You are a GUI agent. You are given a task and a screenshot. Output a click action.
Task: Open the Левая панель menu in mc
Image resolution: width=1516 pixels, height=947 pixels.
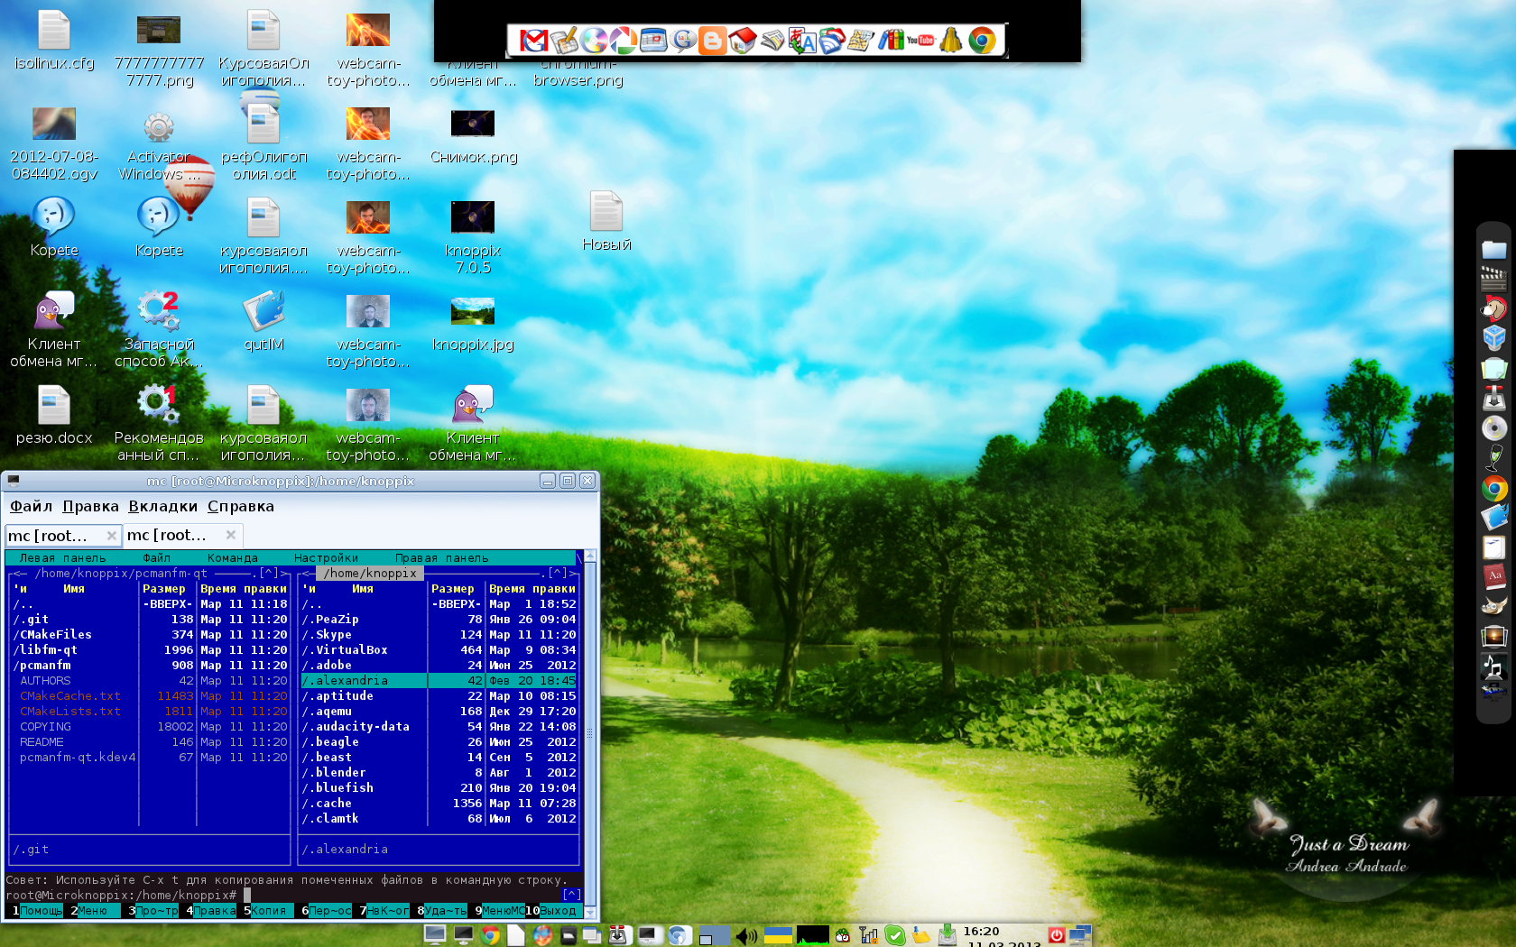coord(62,558)
